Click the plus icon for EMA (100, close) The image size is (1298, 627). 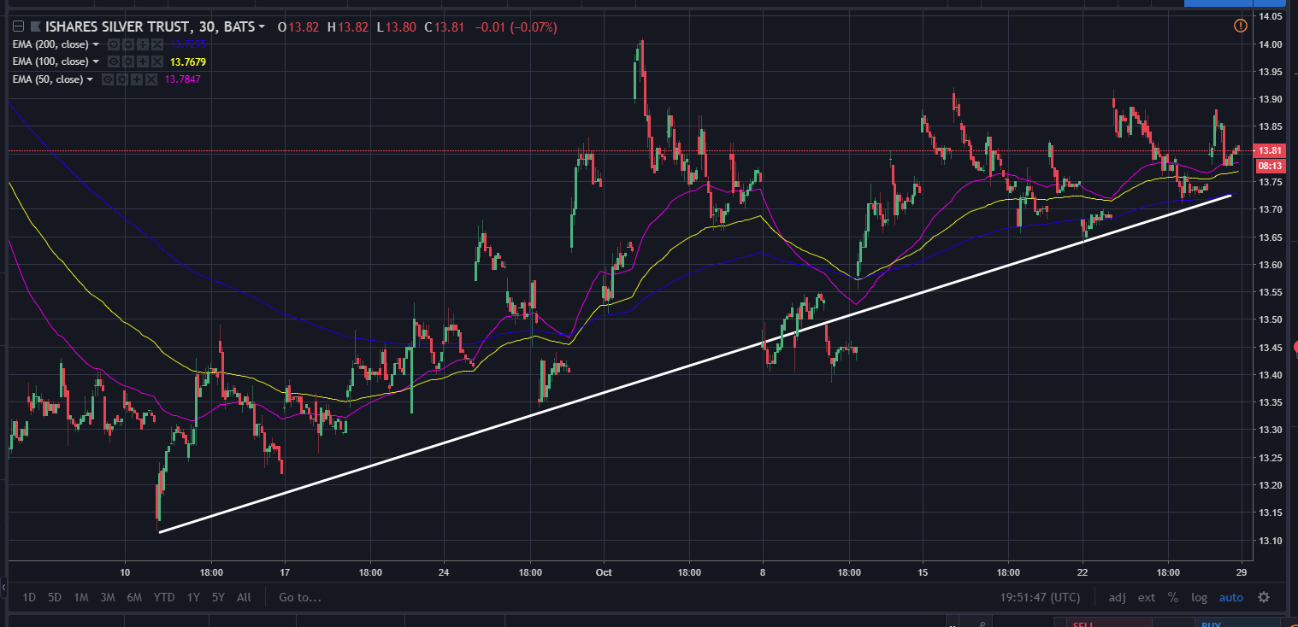pyautogui.click(x=144, y=62)
